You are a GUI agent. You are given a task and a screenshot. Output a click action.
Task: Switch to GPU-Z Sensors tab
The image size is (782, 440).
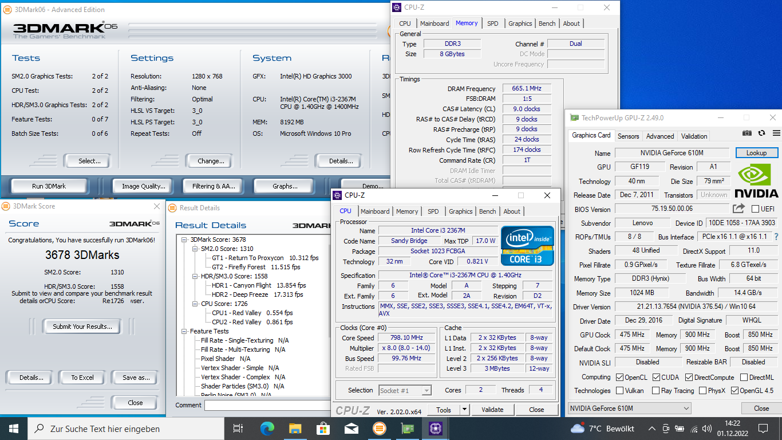coord(628,136)
